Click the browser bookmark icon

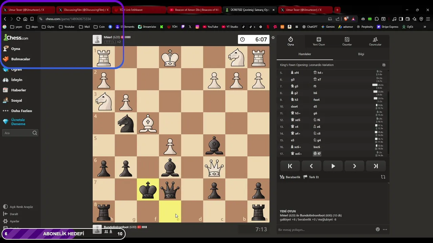pos(32,19)
